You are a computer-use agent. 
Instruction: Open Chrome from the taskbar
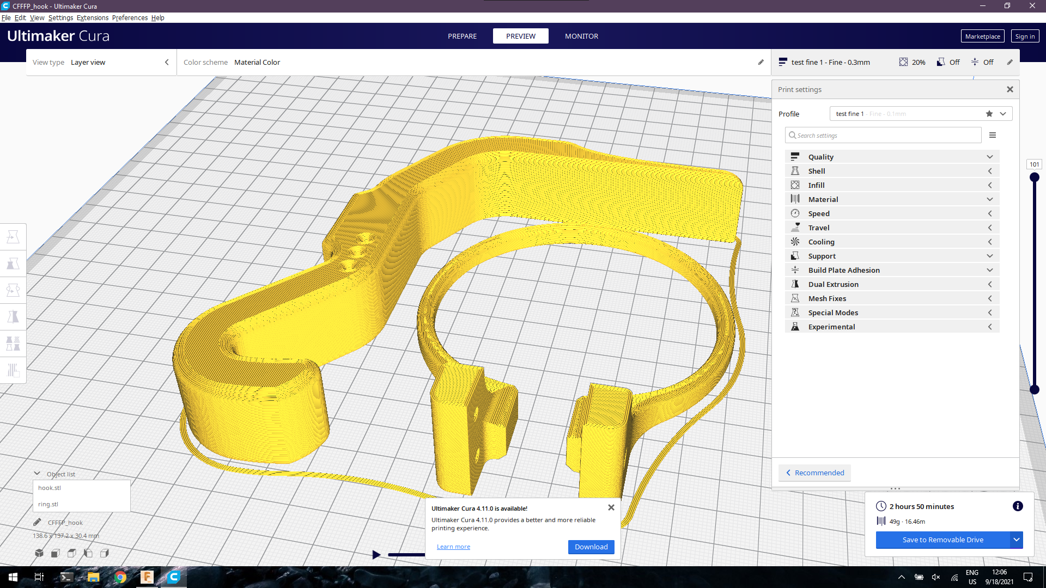click(120, 577)
